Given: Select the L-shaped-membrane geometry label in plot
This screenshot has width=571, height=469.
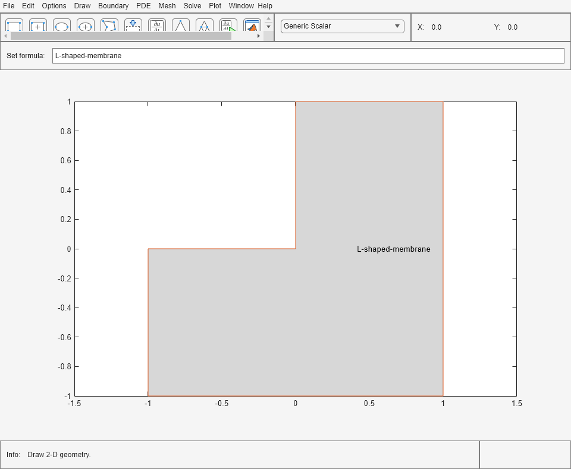Looking at the screenshot, I should 393,249.
